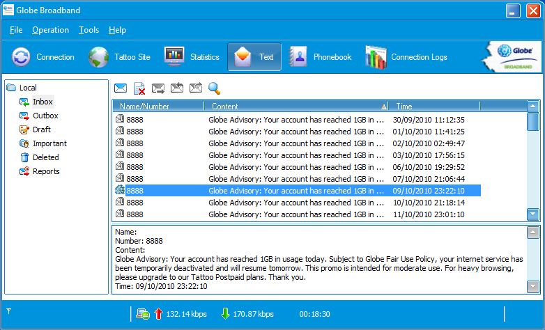Open the Deleted folder
545x330 pixels.
(x=39, y=157)
